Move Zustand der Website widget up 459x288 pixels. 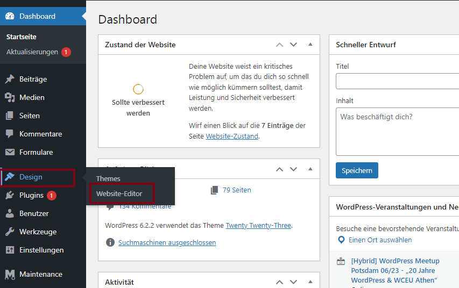(280, 45)
